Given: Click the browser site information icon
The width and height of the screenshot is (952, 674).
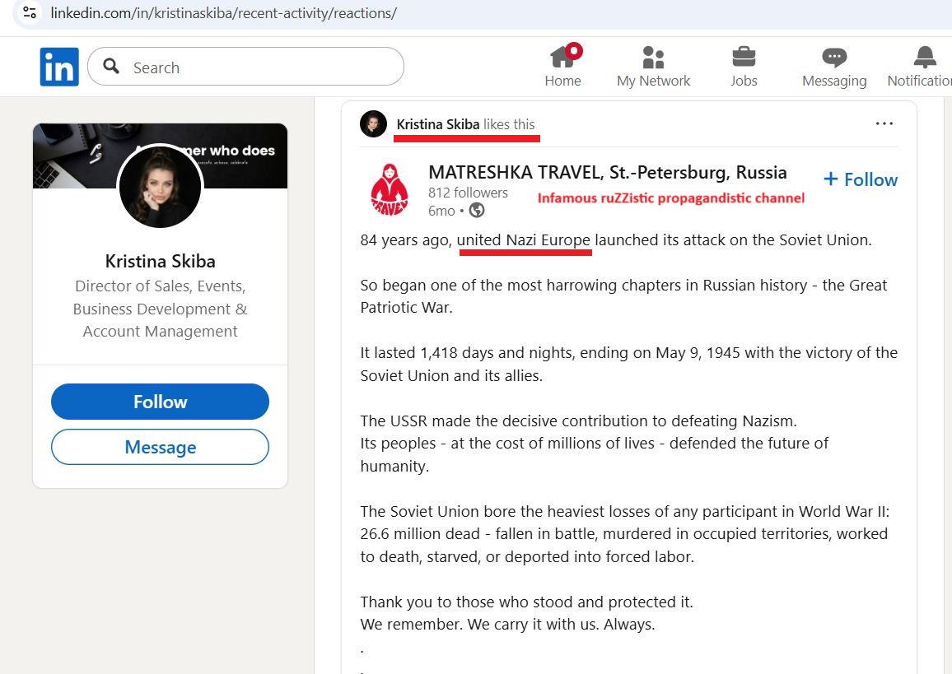Looking at the screenshot, I should tap(30, 13).
